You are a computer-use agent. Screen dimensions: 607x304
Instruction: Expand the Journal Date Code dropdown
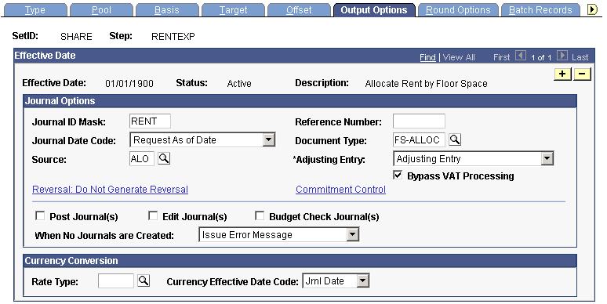(269, 139)
